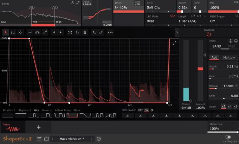Screen dimensions: 239x144
Task: Adjust the Master Mix slider
Action: coord(223,132)
